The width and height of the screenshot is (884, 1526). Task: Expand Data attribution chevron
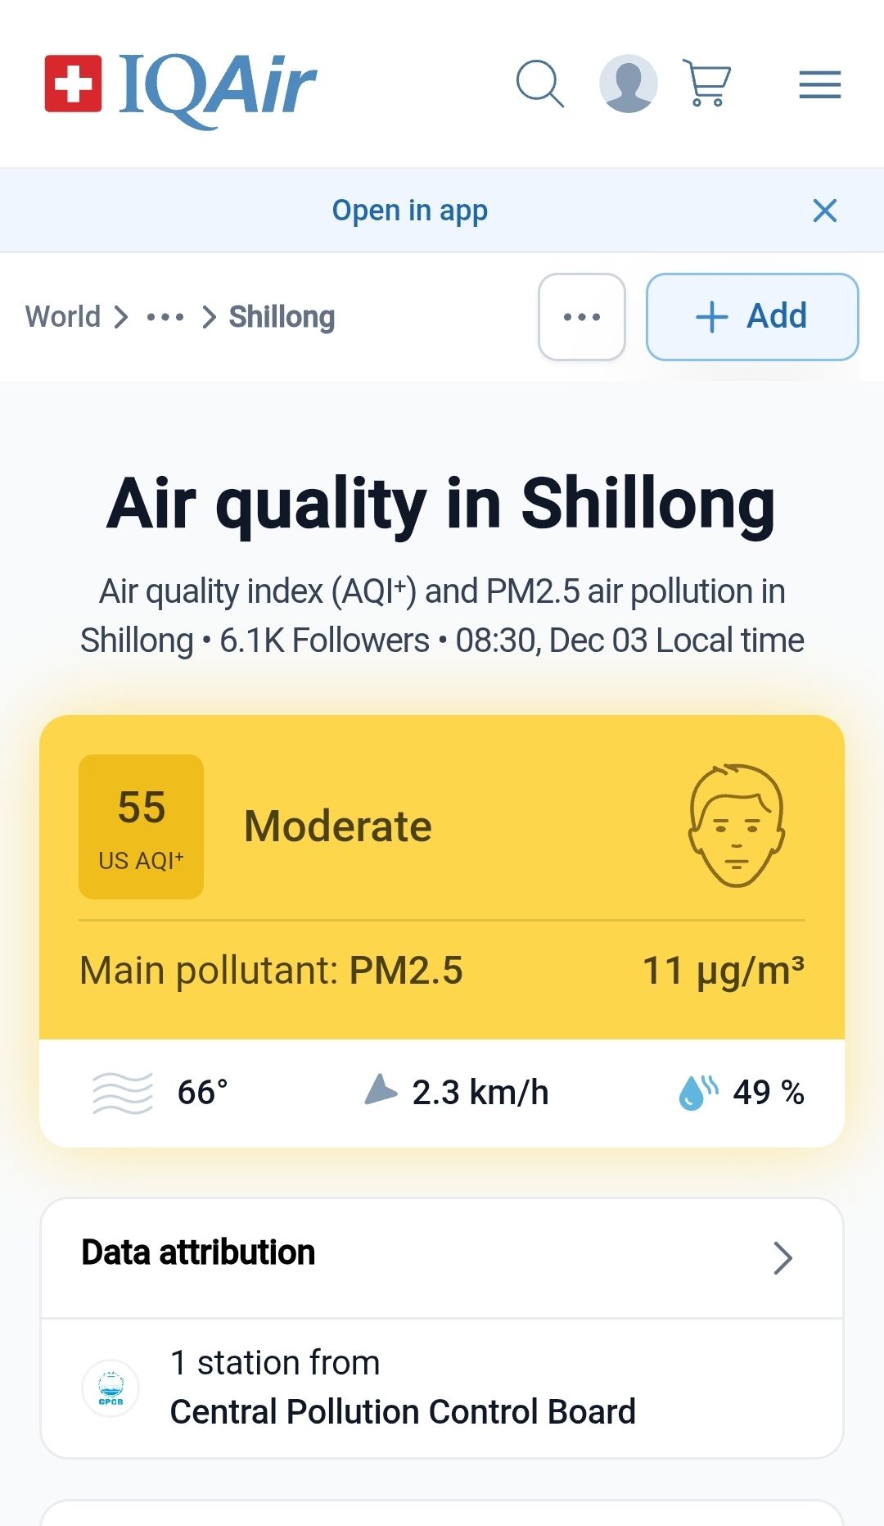click(x=783, y=1258)
